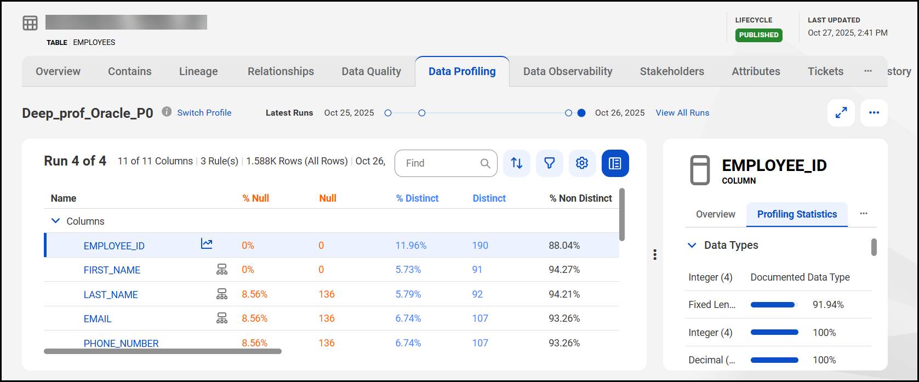Image resolution: width=919 pixels, height=382 pixels.
Task: Open the PHONE_NUMBER column link
Action: pyautogui.click(x=121, y=344)
